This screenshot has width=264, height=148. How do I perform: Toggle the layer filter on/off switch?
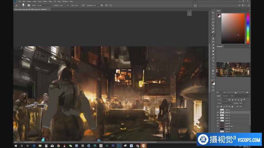click(x=245, y=99)
